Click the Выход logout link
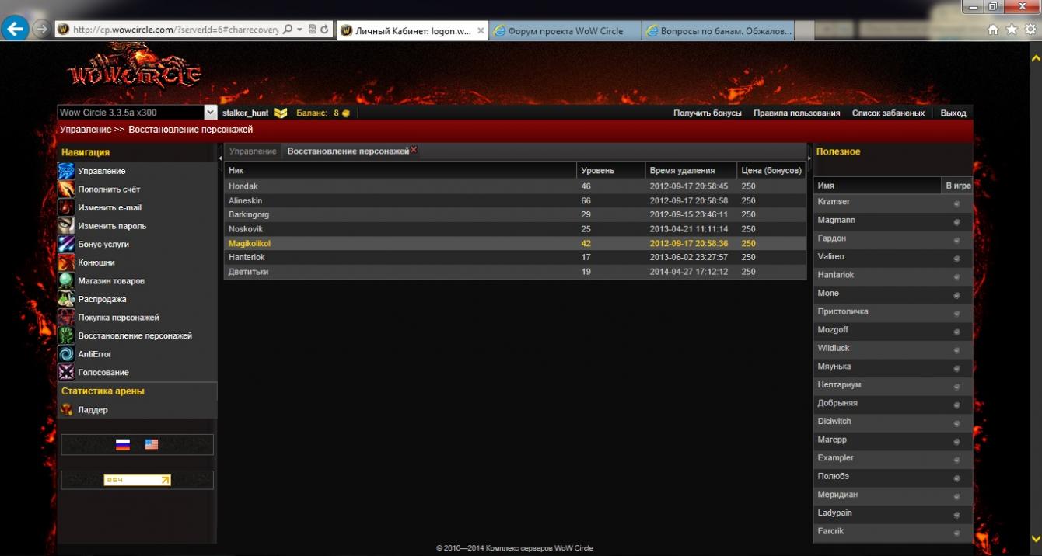 click(953, 113)
